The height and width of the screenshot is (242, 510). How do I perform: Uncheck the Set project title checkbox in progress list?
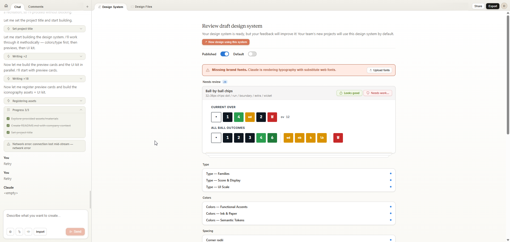(x=8, y=133)
